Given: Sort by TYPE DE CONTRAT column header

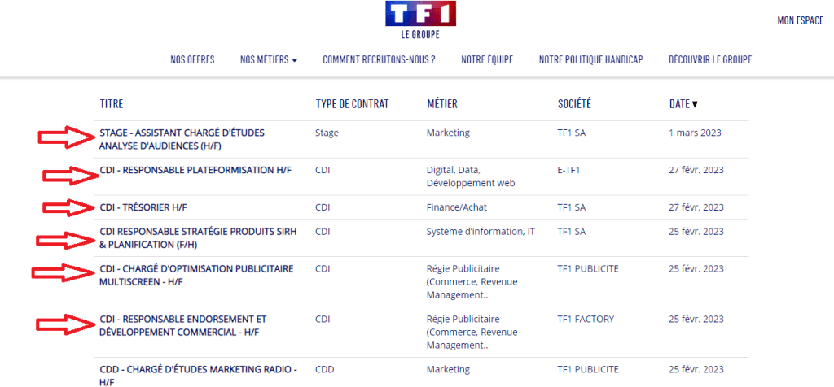Looking at the screenshot, I should click(352, 105).
